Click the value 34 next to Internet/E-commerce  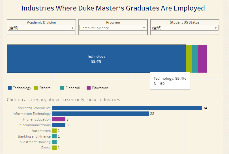205,108
